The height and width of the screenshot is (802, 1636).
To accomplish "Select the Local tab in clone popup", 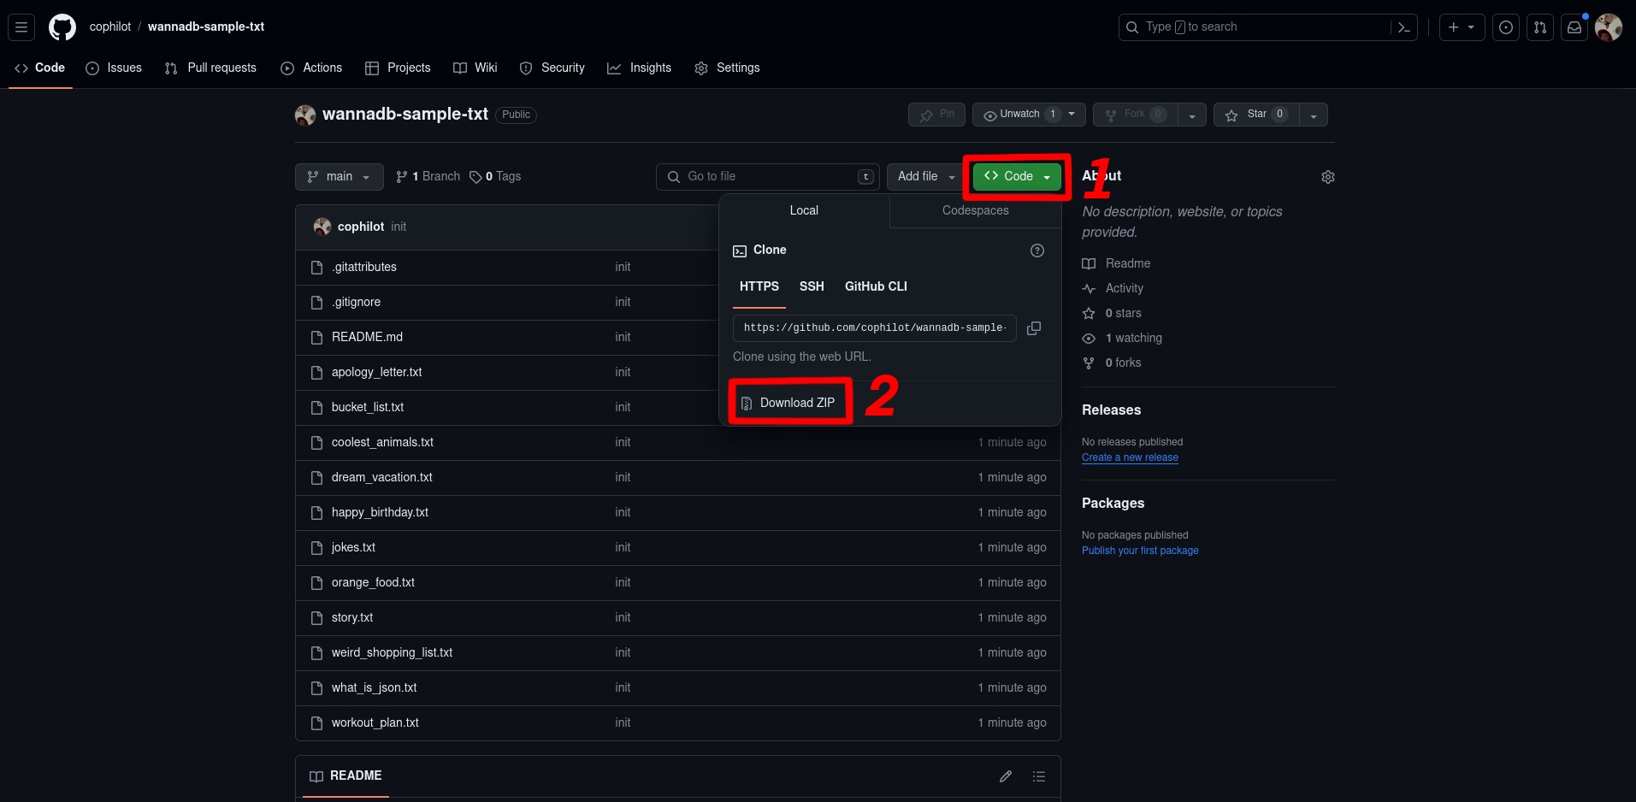I will (804, 211).
